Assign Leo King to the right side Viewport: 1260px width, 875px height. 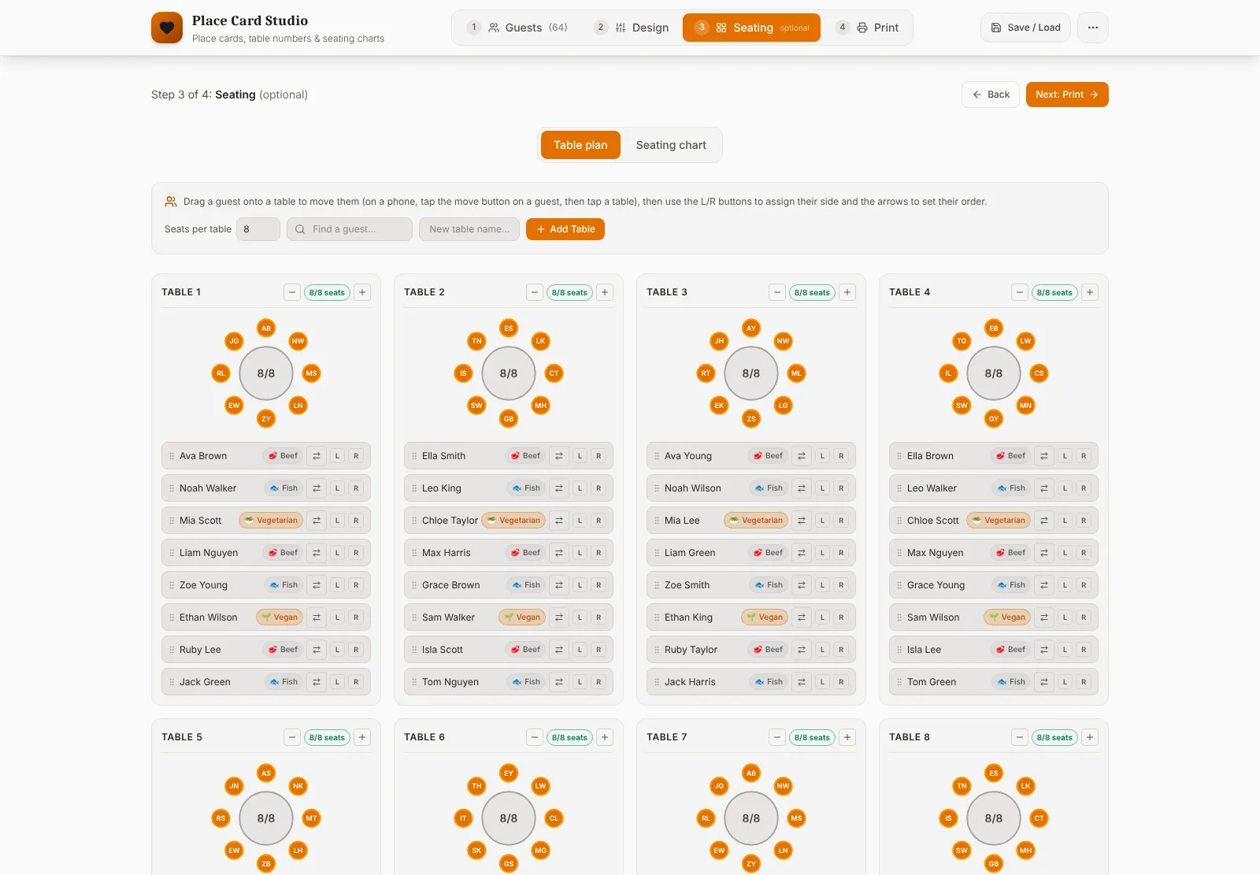point(598,488)
